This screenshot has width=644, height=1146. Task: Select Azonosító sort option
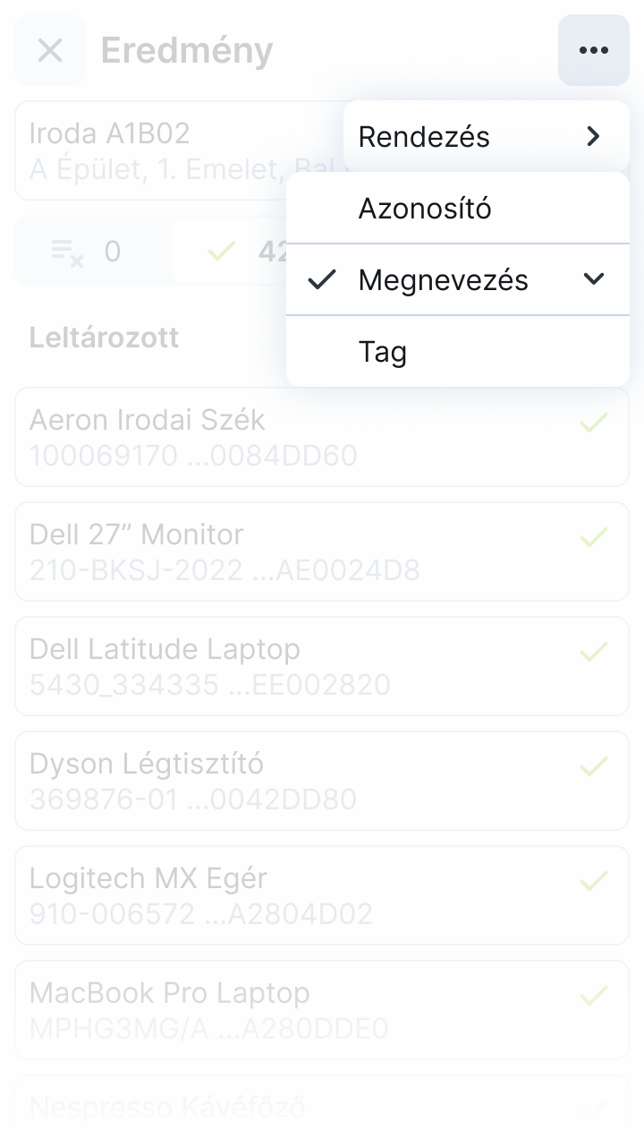coord(425,209)
